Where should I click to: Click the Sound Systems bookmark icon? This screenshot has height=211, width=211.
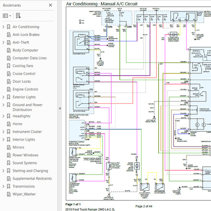8,163
